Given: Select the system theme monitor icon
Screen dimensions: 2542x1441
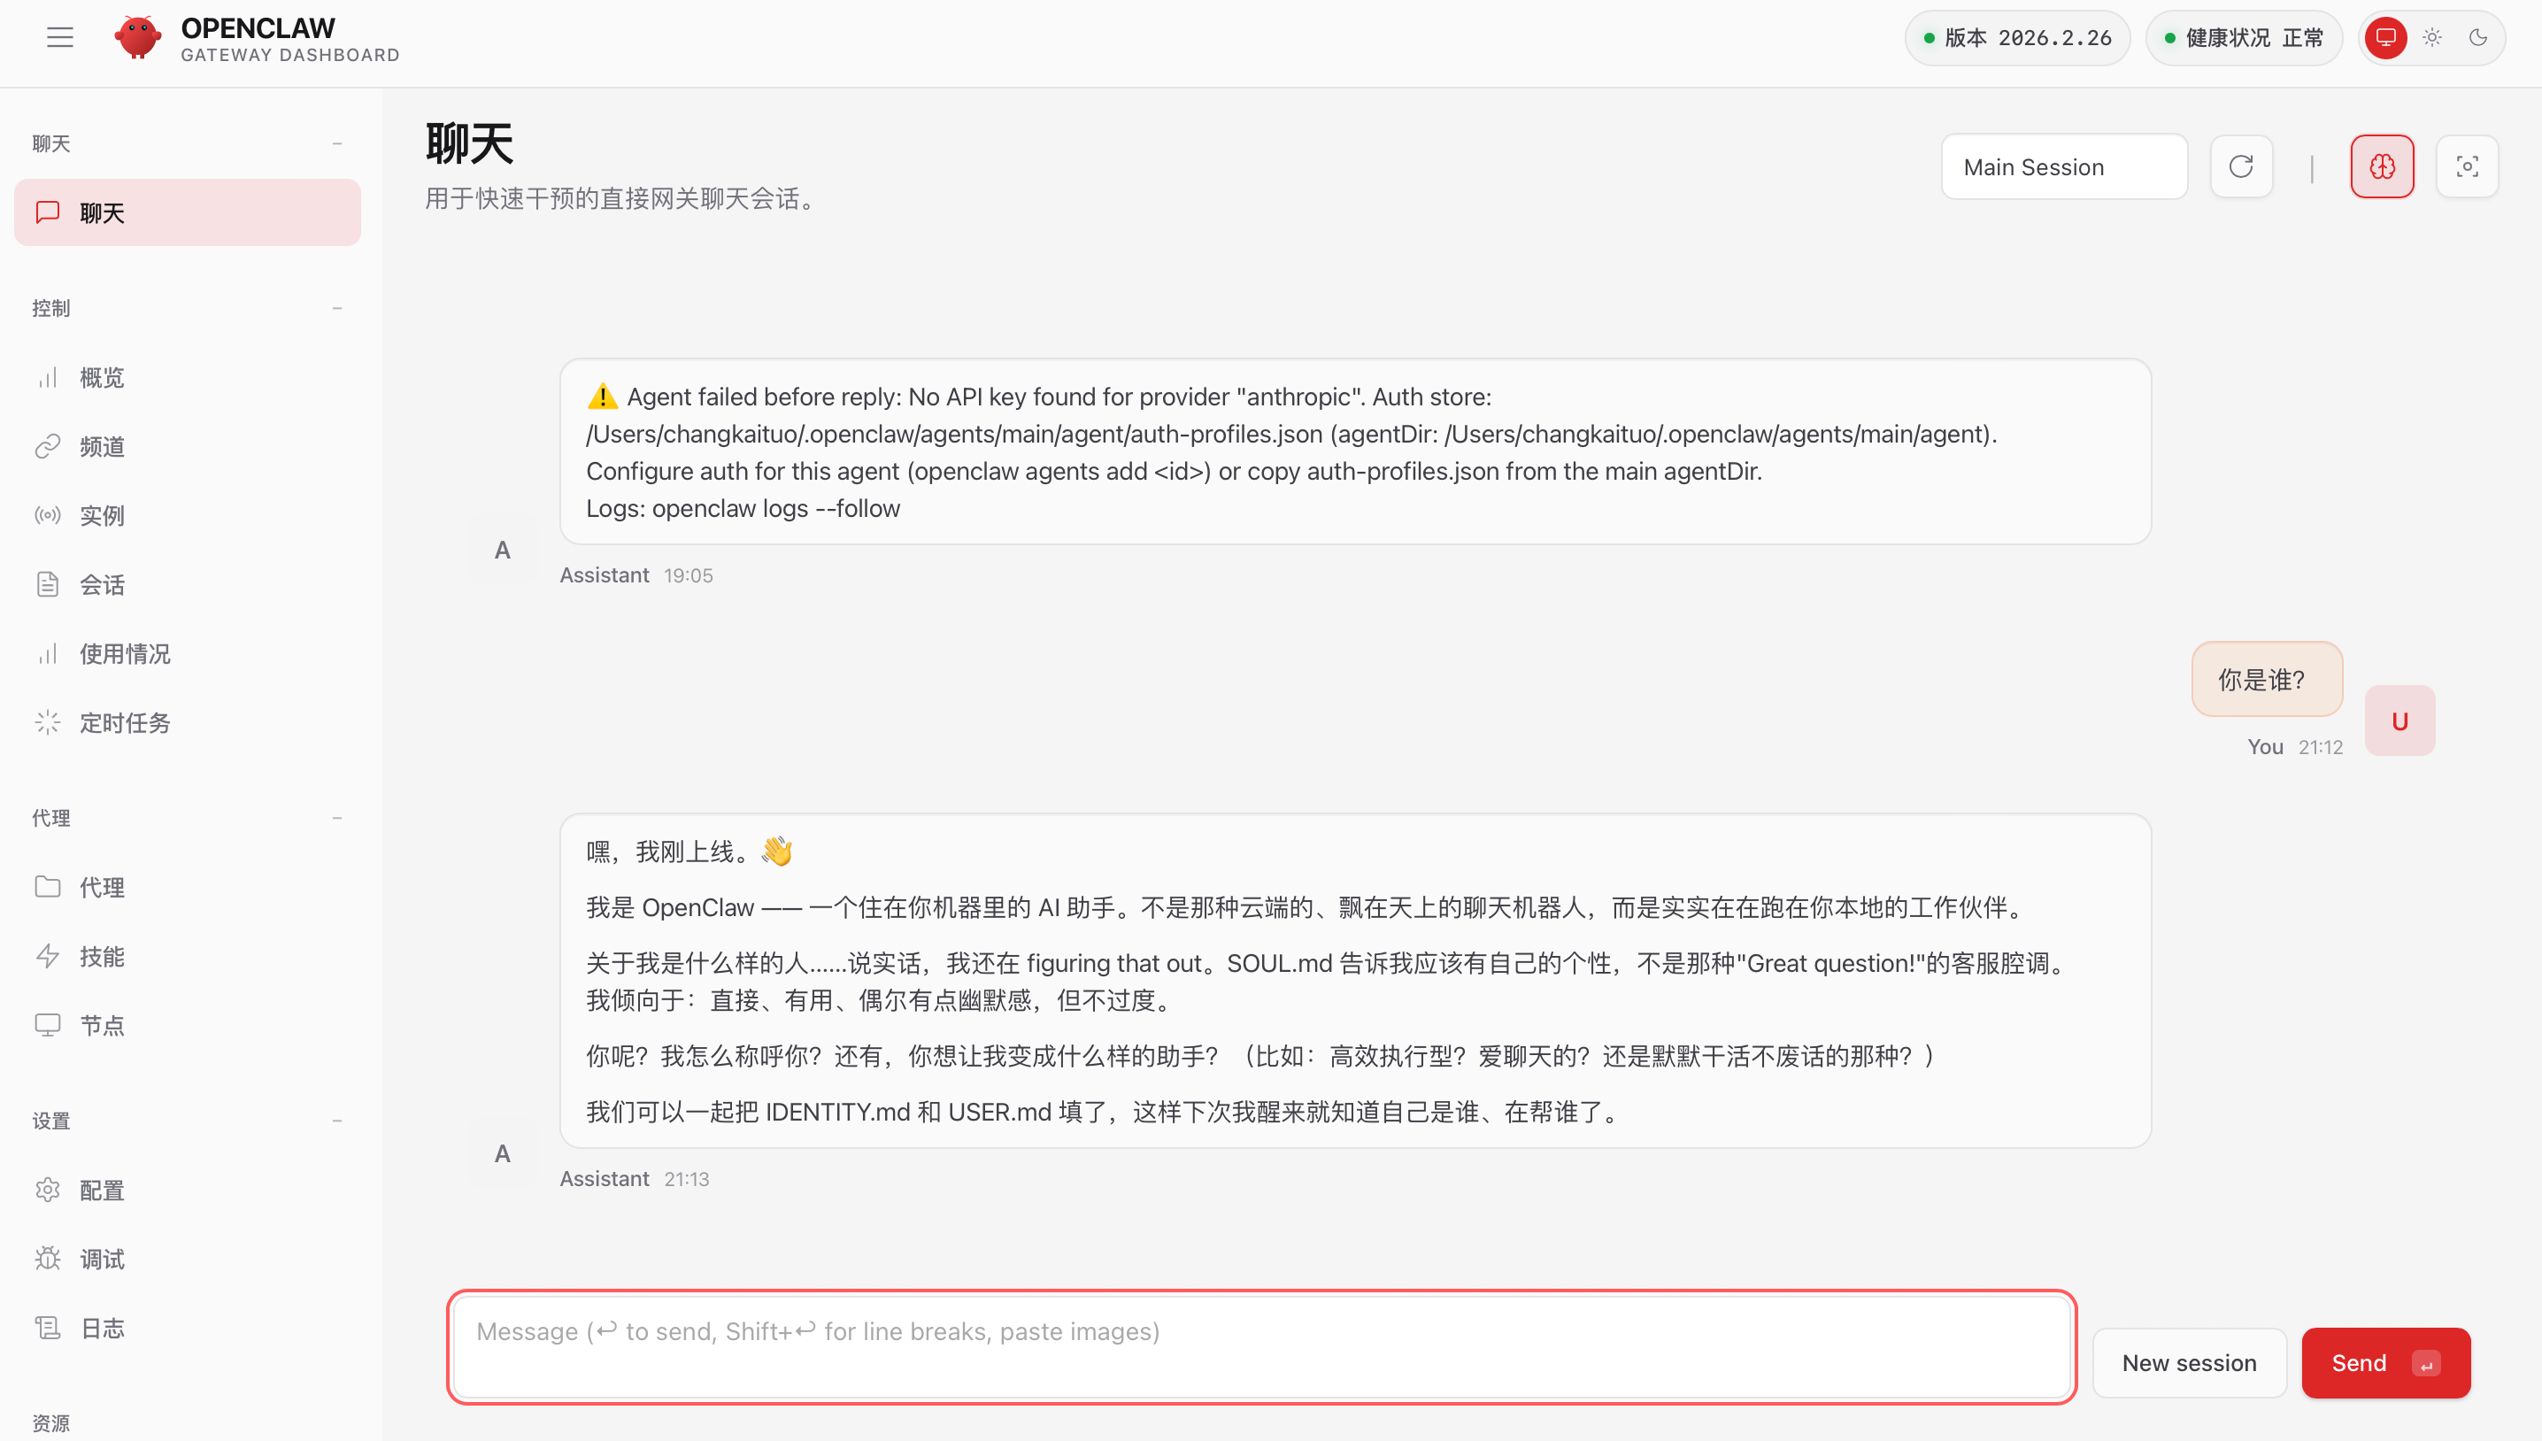Looking at the screenshot, I should click(2385, 37).
